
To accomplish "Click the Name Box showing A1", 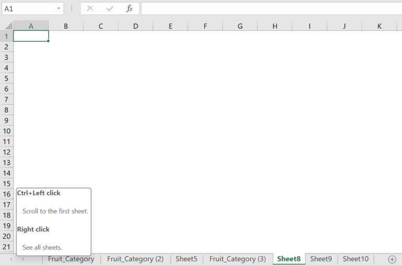I will (32, 9).
